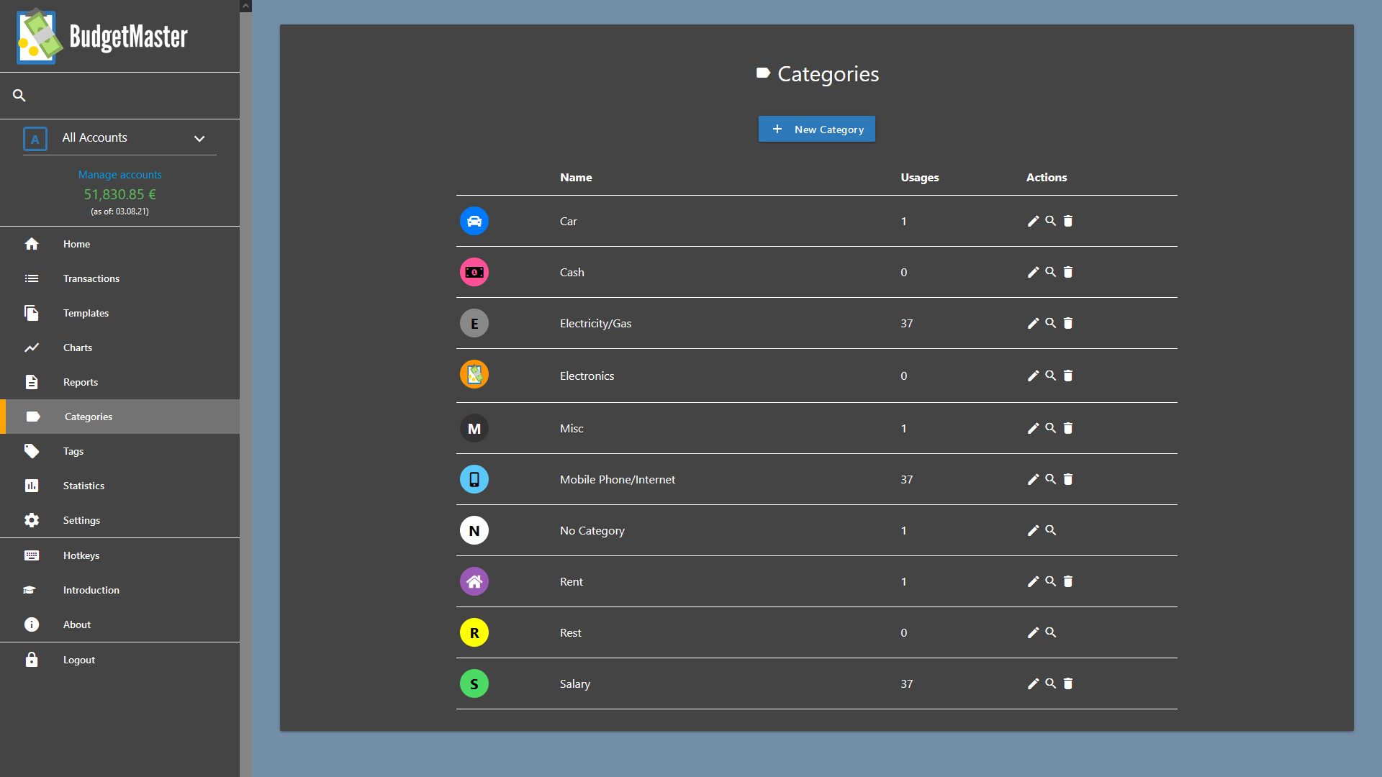Delete the Car category trash icon
The width and height of the screenshot is (1382, 777).
[x=1068, y=221]
